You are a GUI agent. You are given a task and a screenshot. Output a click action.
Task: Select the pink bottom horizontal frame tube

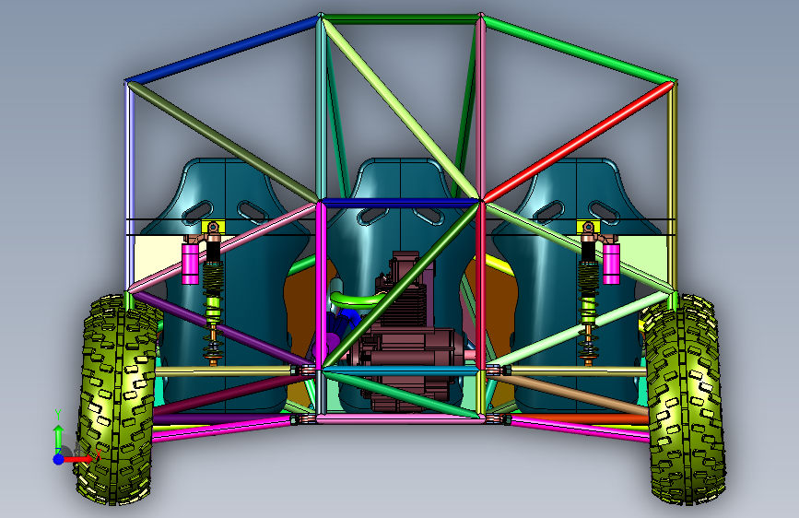click(x=401, y=419)
